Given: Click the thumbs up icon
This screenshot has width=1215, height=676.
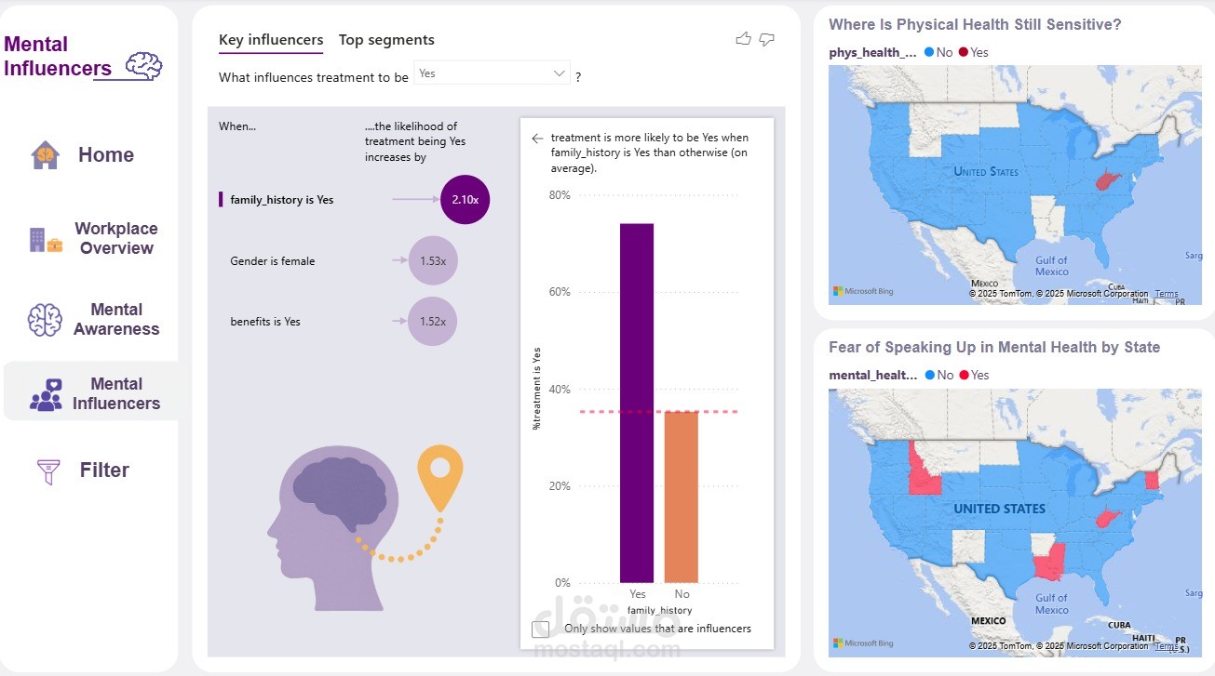Looking at the screenshot, I should tap(743, 39).
